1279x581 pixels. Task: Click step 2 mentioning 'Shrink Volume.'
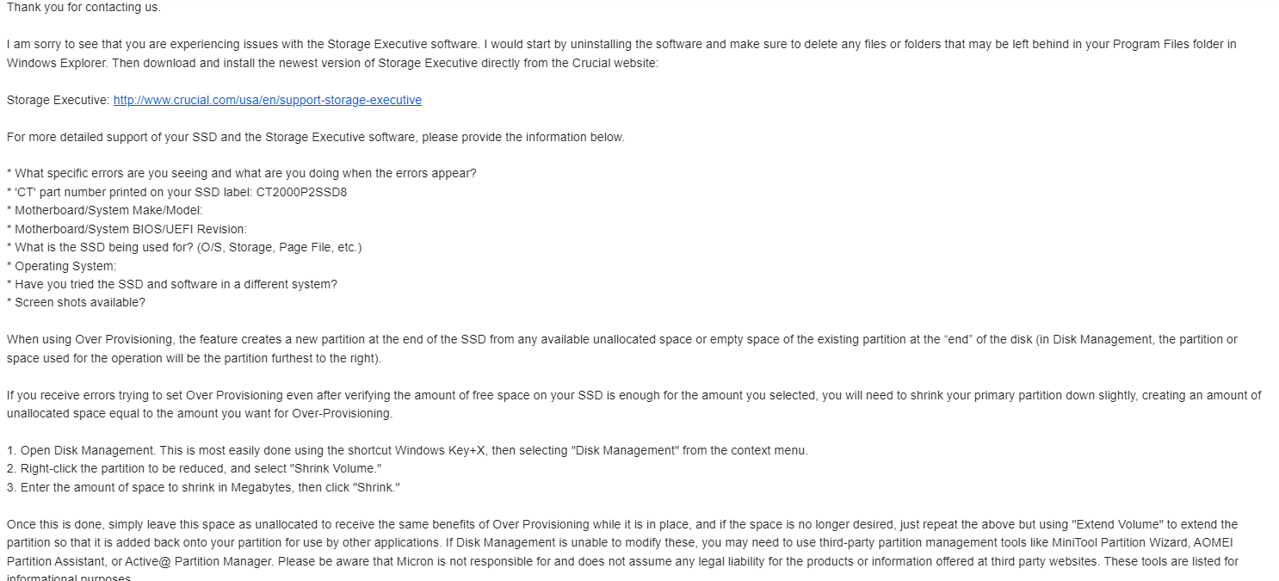point(195,468)
